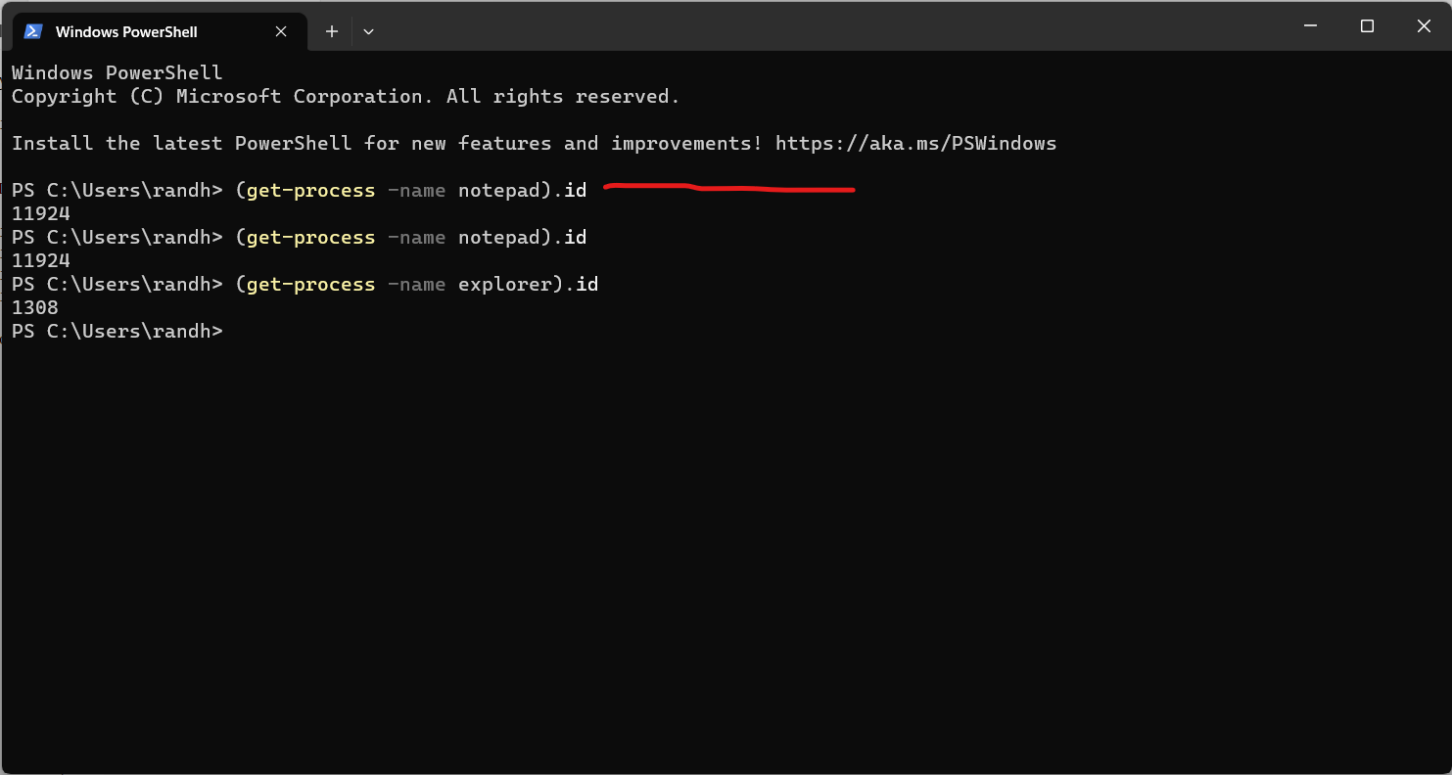Close the Windows PowerShell tab
This screenshot has width=1452, height=775.
click(x=281, y=31)
